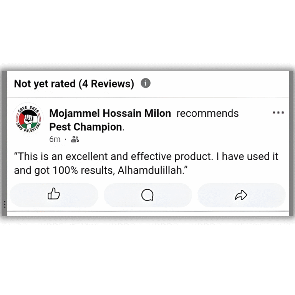Like the review with the thumbs-up icon
This screenshot has height=295, width=295.
pos(54,195)
